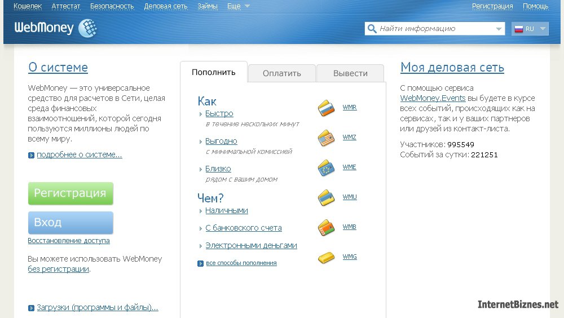Click the 'Выгодно' link

[221, 141]
